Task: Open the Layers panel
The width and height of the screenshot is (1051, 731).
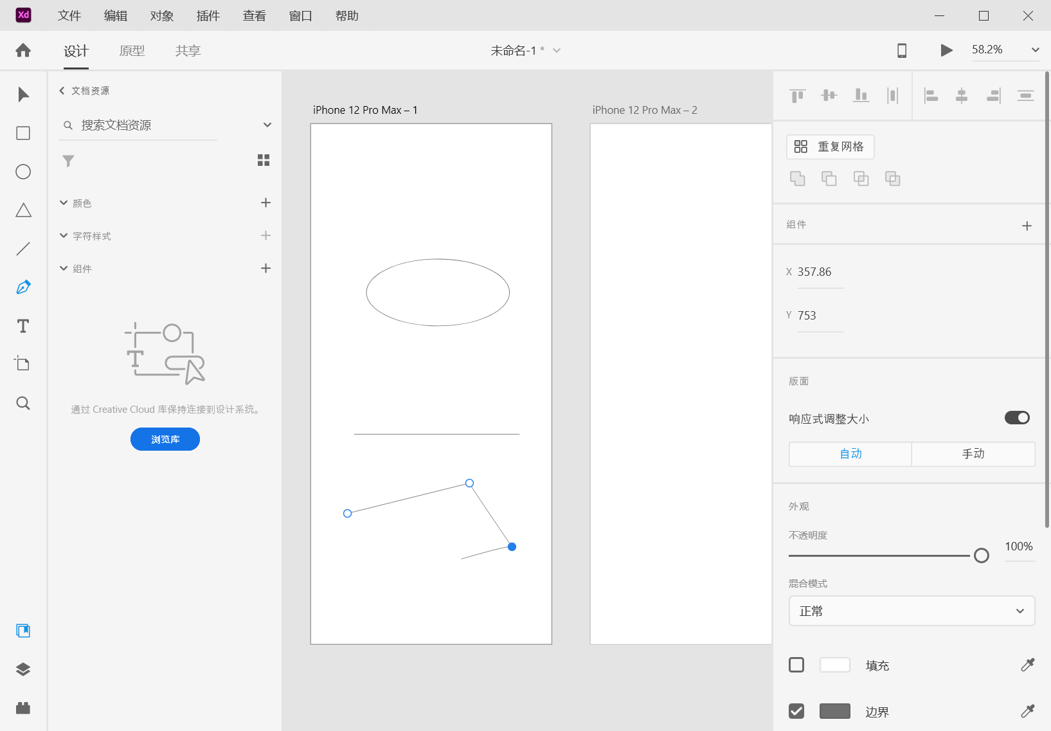Action: [23, 669]
